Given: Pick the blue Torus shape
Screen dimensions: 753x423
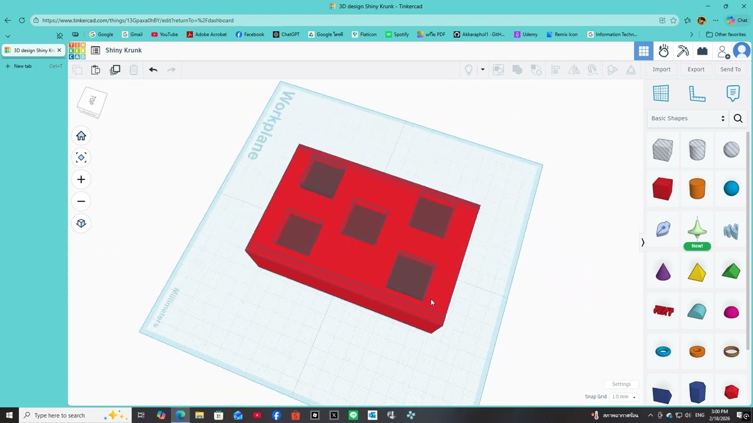Looking at the screenshot, I should point(663,352).
